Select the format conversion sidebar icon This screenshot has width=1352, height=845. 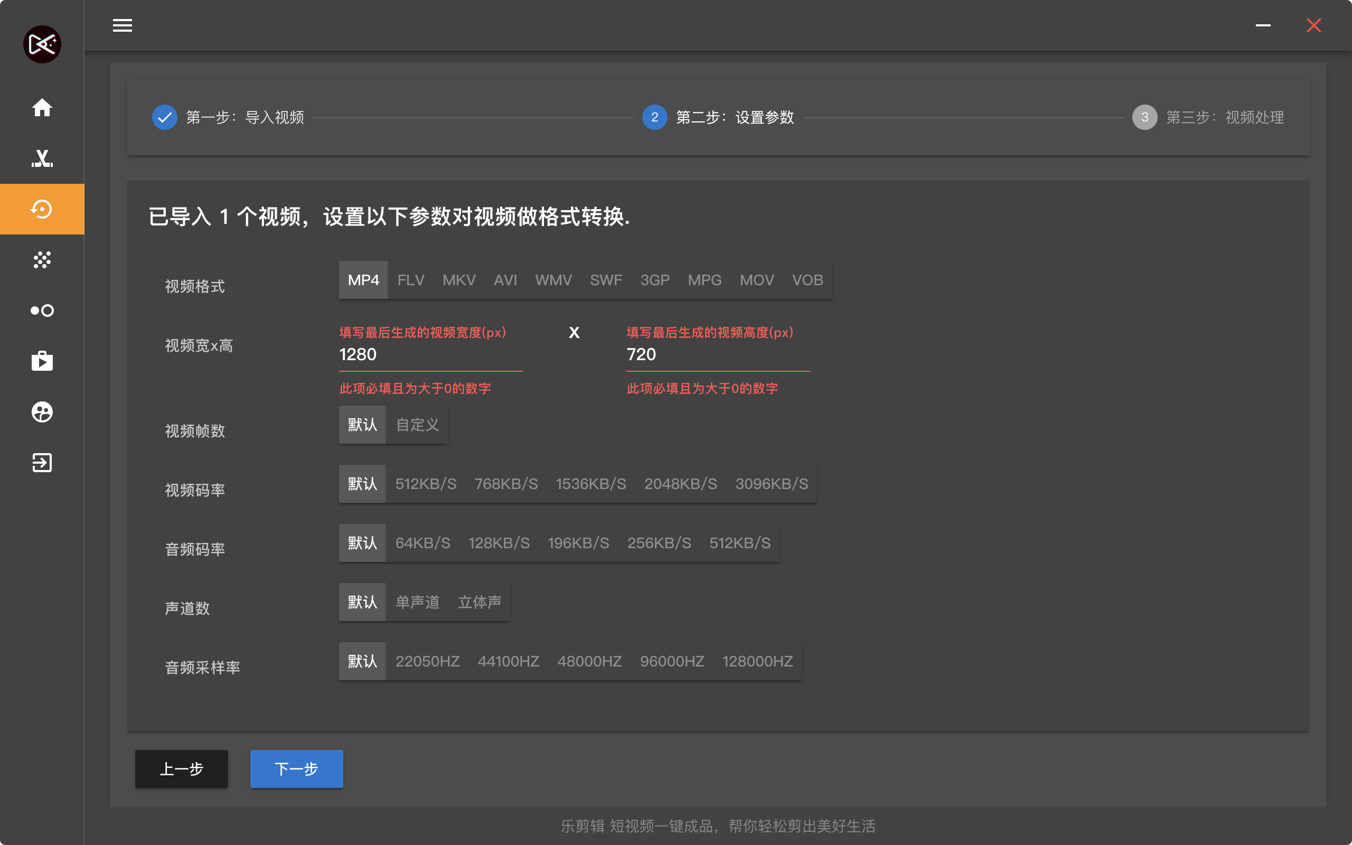[x=42, y=209]
